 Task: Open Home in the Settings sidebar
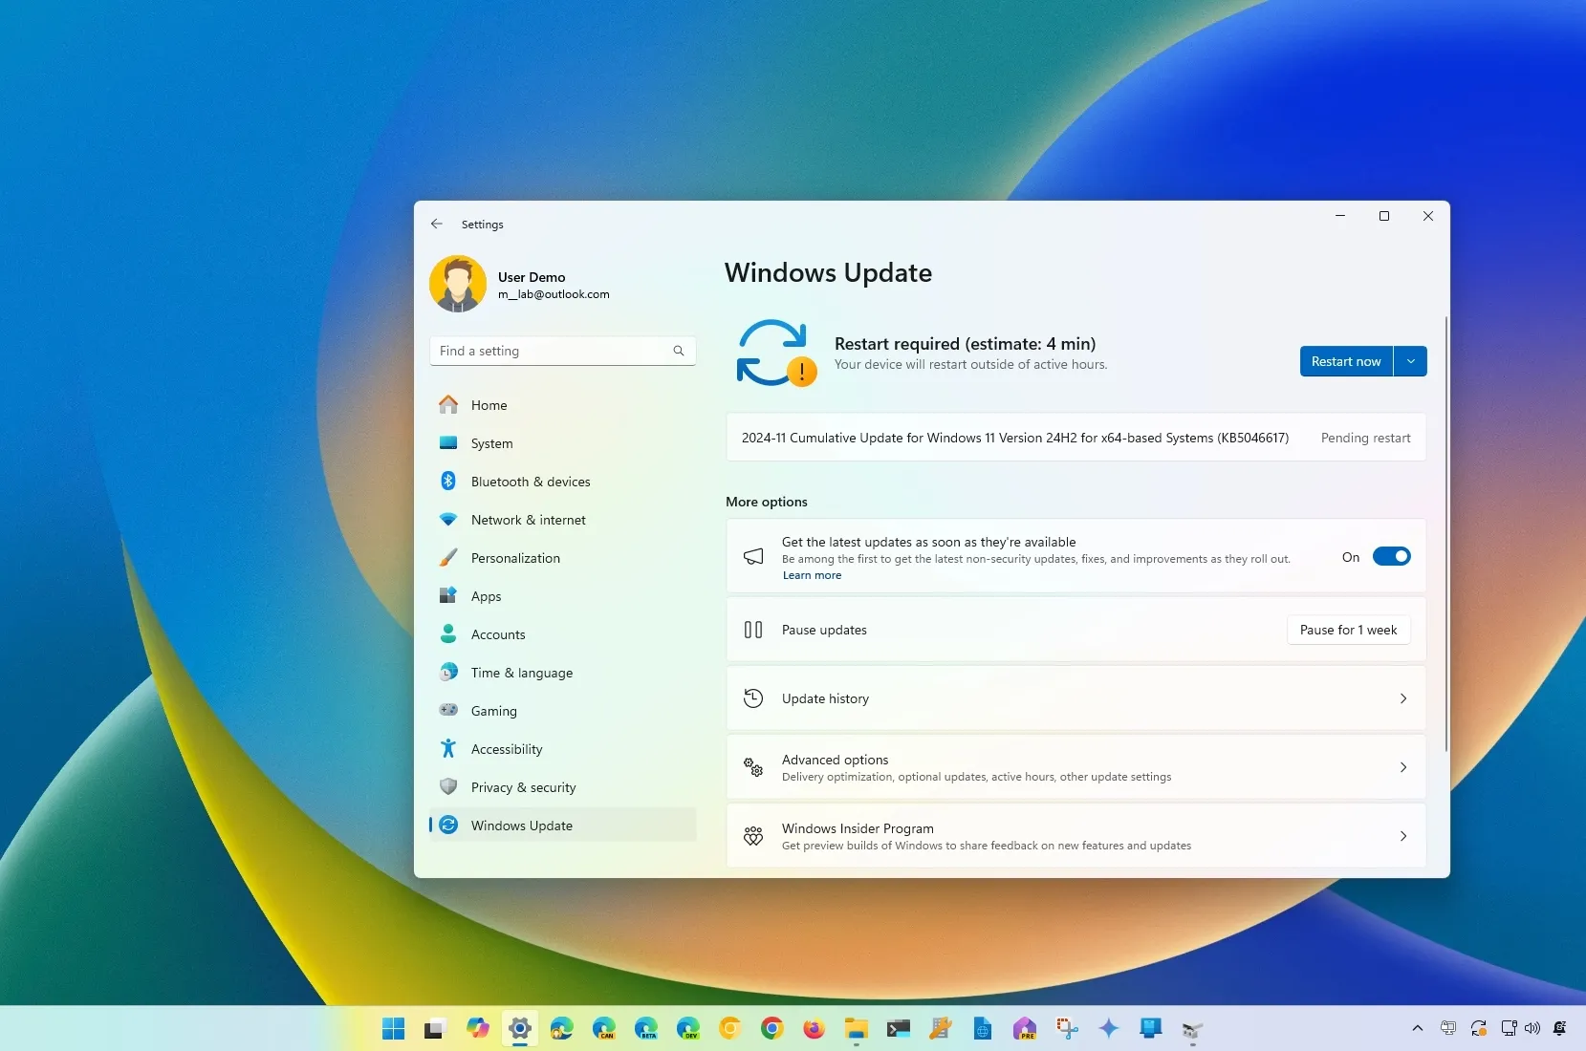(x=563, y=405)
